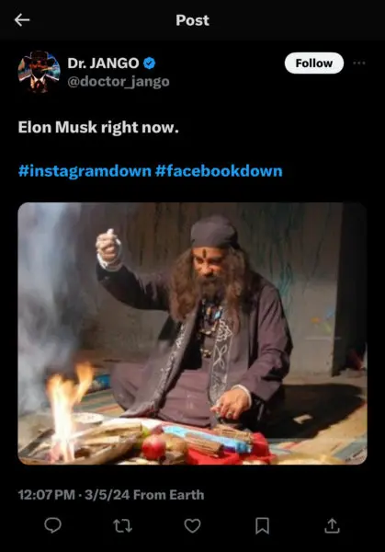The image size is (385, 552).
Task: Click the blue verified badge
Action: click(x=149, y=63)
